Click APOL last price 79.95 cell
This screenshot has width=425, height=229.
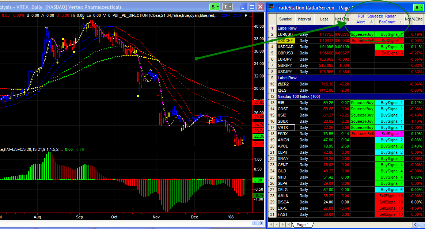(324, 146)
